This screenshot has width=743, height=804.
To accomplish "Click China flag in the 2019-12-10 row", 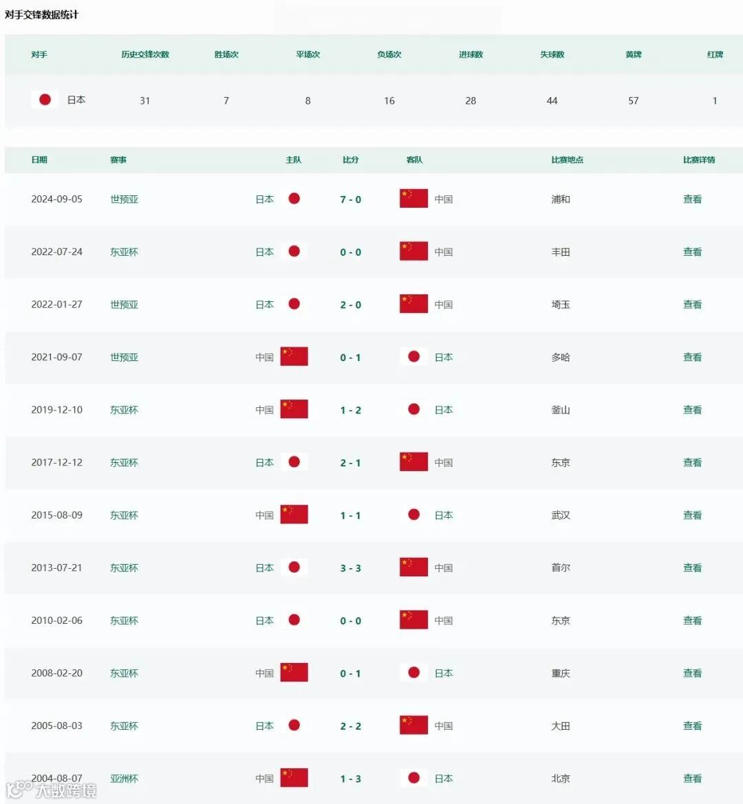I will [294, 409].
